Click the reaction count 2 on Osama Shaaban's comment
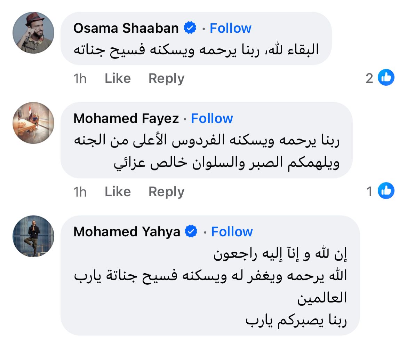407x338 pixels. point(369,78)
